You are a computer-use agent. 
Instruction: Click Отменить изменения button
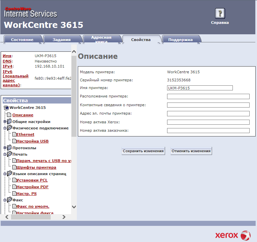click(191, 151)
